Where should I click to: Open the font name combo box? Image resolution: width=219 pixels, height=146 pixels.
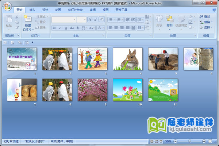pyautogui.click(x=64, y=20)
